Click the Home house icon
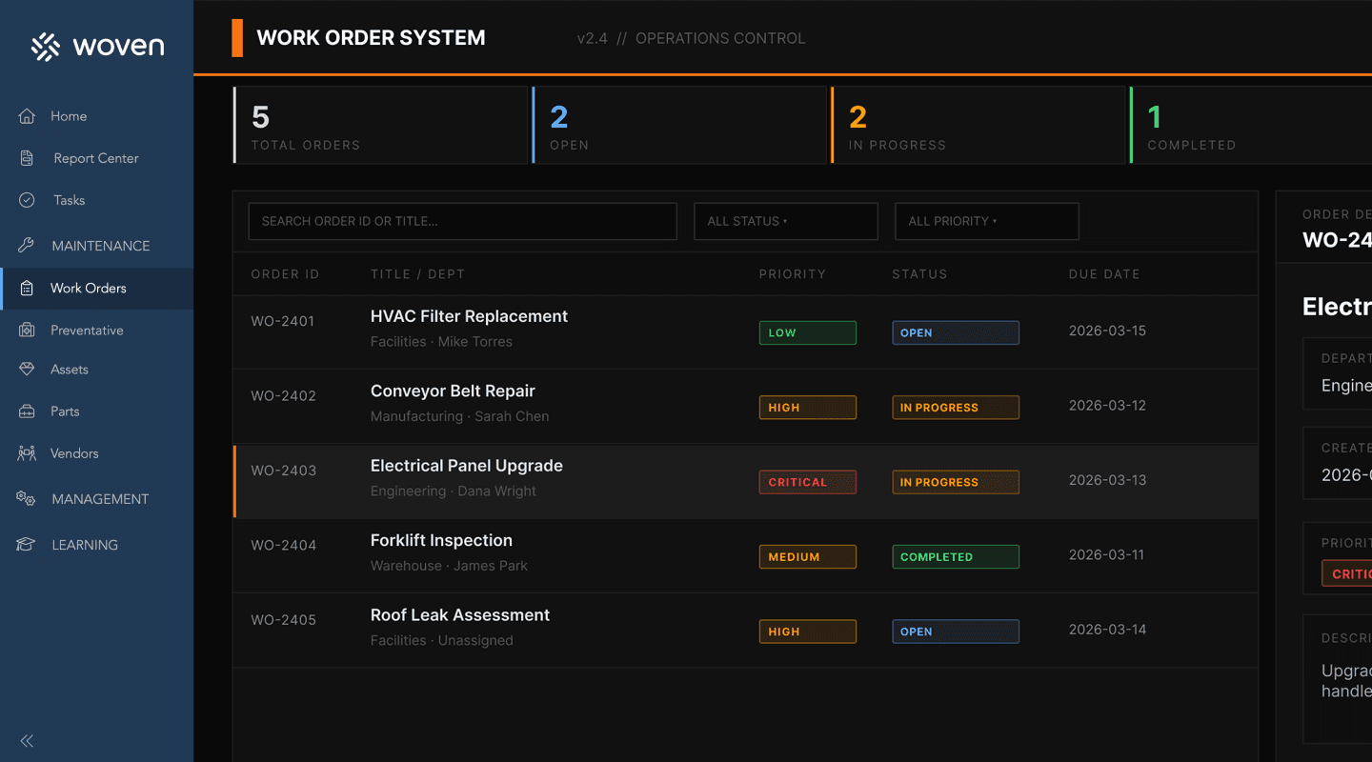Image resolution: width=1372 pixels, height=762 pixels. [x=27, y=116]
